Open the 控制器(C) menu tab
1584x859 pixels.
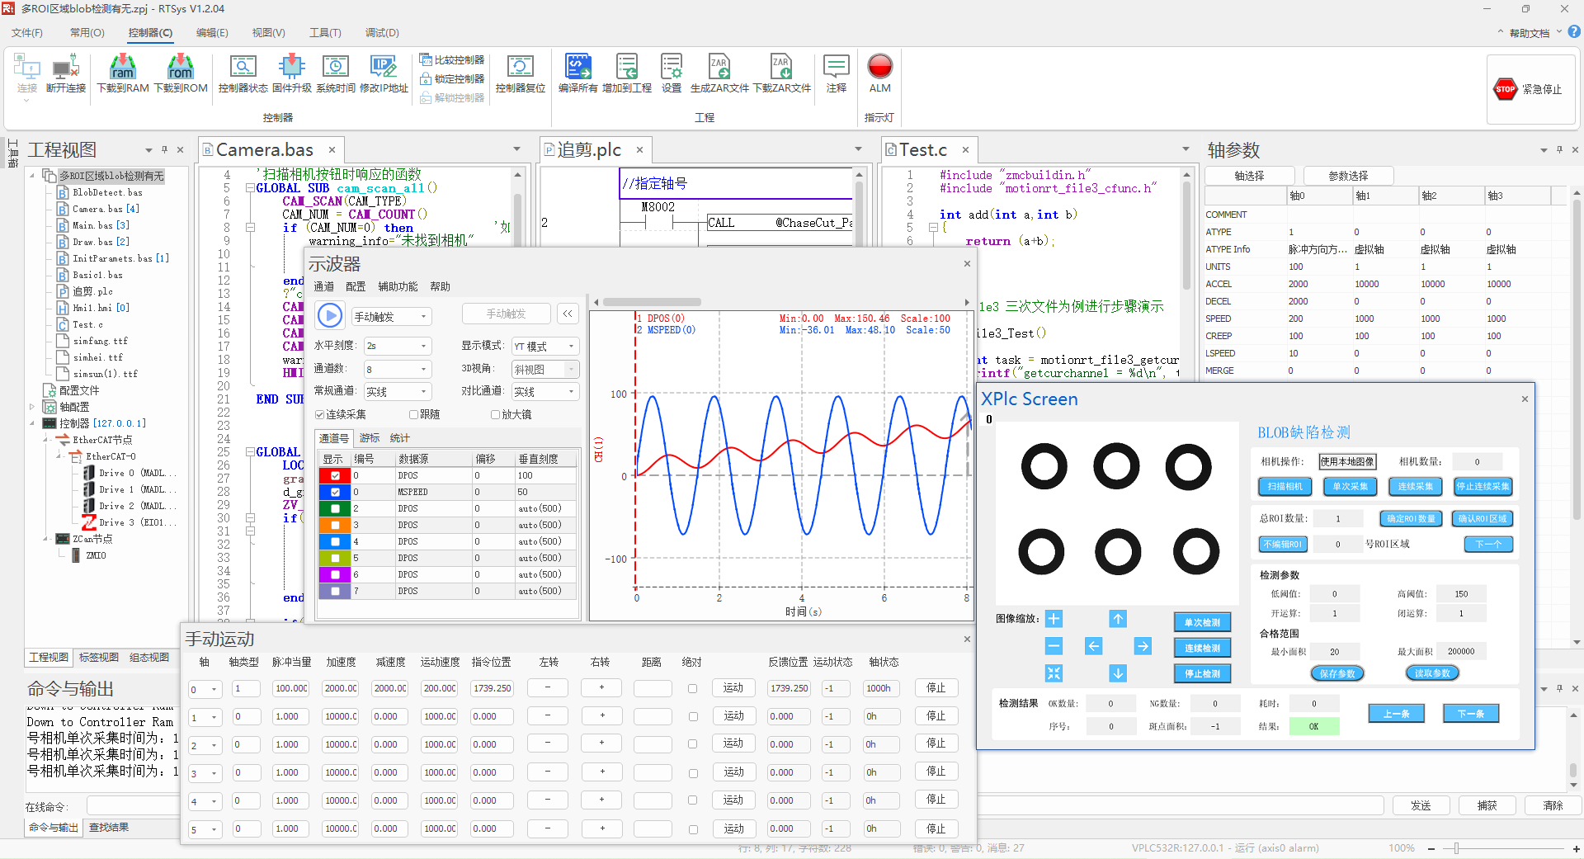coord(150,33)
